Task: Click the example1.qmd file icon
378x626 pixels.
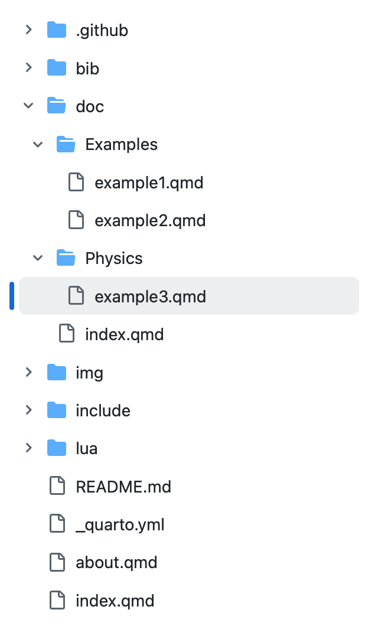Action: click(x=76, y=182)
